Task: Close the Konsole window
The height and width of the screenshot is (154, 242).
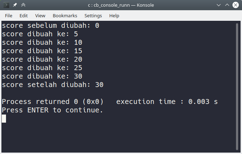Action: [x=235, y=5]
